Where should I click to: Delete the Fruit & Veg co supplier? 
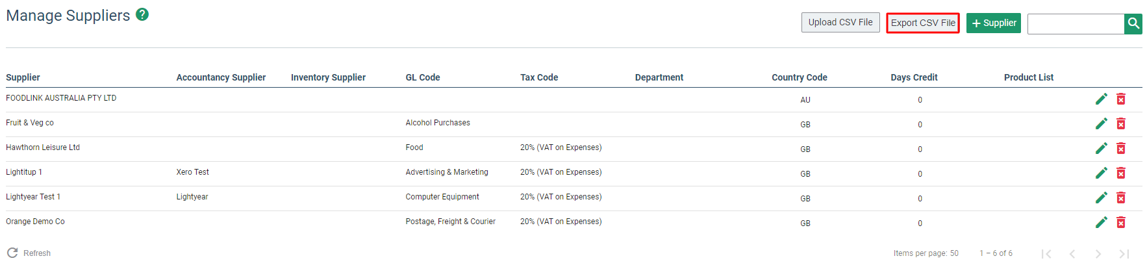(1121, 123)
